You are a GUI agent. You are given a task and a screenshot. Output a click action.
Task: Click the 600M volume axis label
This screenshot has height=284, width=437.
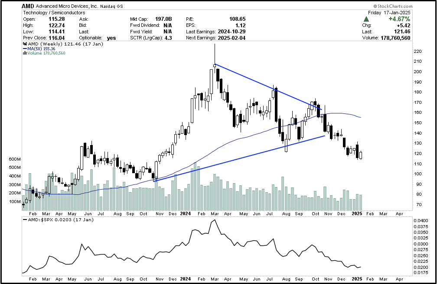tap(15, 159)
